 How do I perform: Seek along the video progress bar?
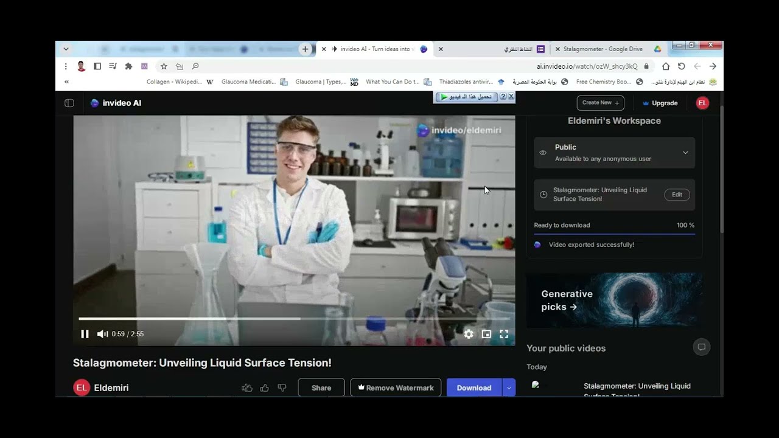click(x=295, y=318)
